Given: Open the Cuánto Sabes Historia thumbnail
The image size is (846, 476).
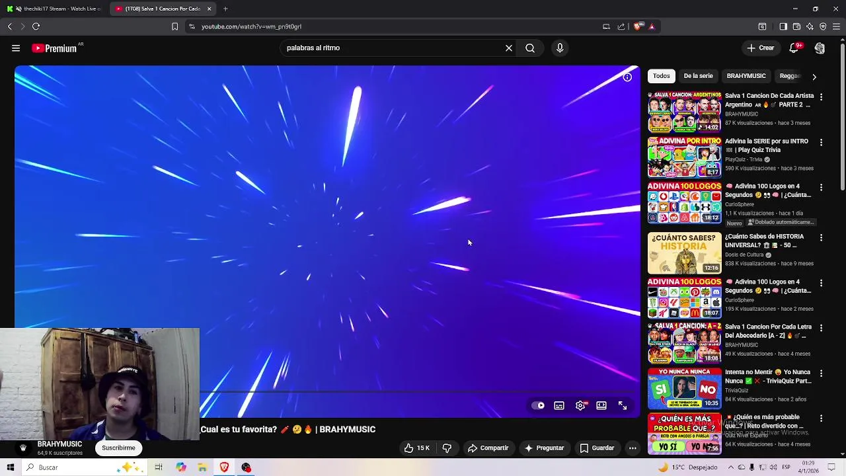Looking at the screenshot, I should coord(684,253).
